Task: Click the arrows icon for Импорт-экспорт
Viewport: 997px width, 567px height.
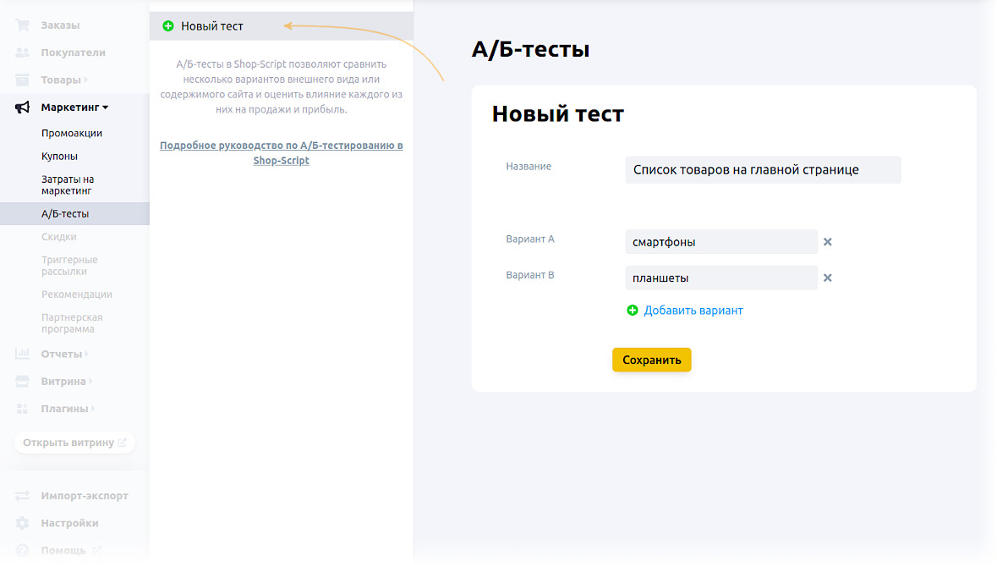Action: [x=23, y=496]
